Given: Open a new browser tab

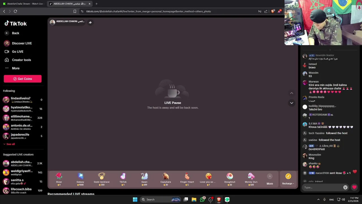Looking at the screenshot, I should [96, 4].
